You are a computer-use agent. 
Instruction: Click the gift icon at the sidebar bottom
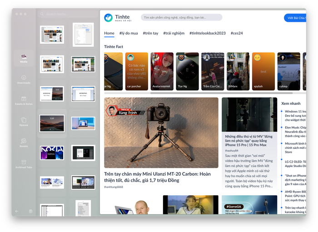click(30, 211)
